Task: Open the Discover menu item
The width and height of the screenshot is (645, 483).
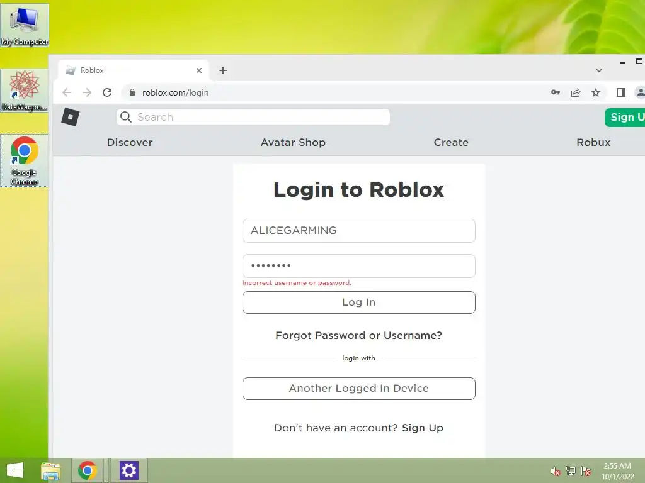Action: coord(130,142)
